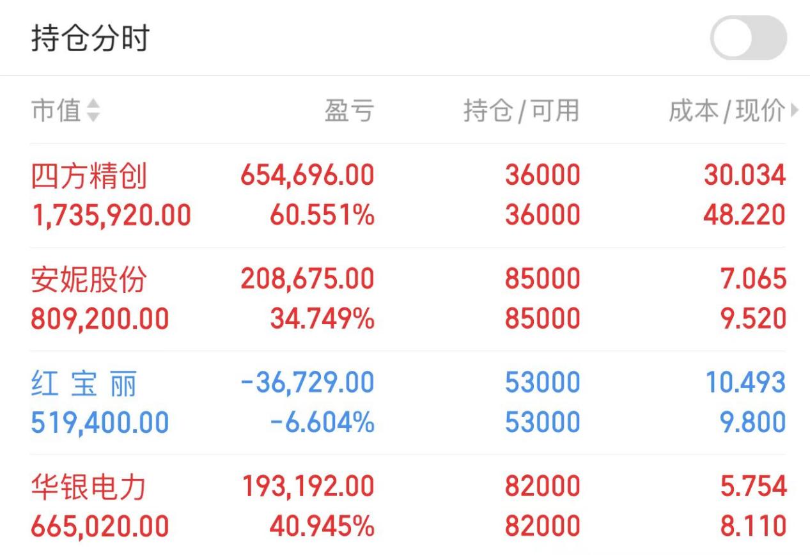The height and width of the screenshot is (555, 810).
Task: Select the 持仓/可用 column header
Action: 522,111
